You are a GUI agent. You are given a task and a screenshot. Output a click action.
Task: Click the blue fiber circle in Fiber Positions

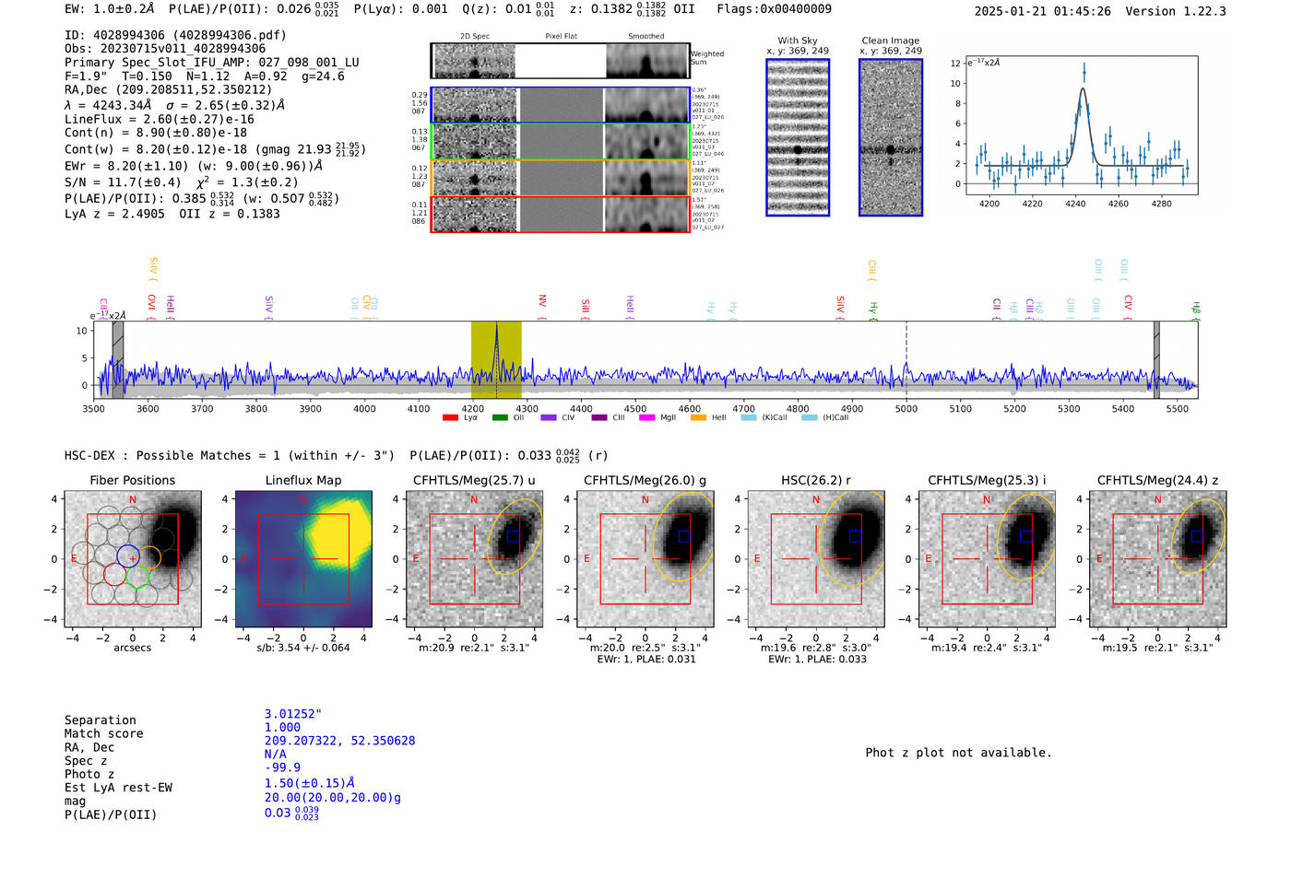(128, 556)
